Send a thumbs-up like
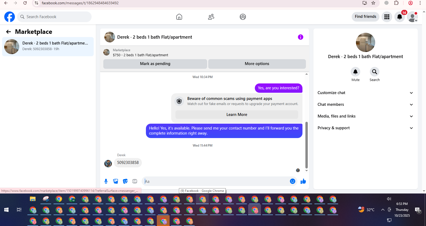 pos(303,181)
